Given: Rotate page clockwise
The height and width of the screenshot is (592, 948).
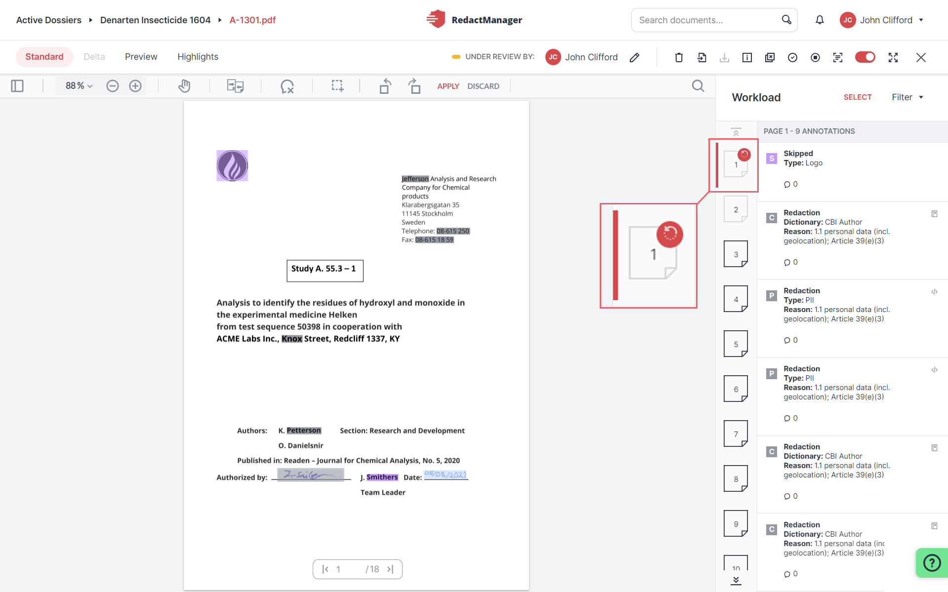Looking at the screenshot, I should [414, 86].
